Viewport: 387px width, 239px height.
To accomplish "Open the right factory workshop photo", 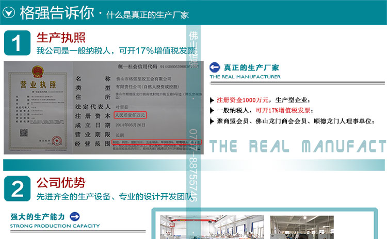I will point(298,228).
